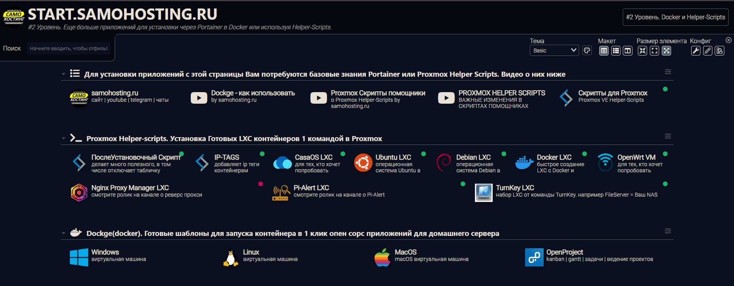The image size is (734, 286).
Task: Click the Linux penguin icon
Action: click(x=231, y=257)
